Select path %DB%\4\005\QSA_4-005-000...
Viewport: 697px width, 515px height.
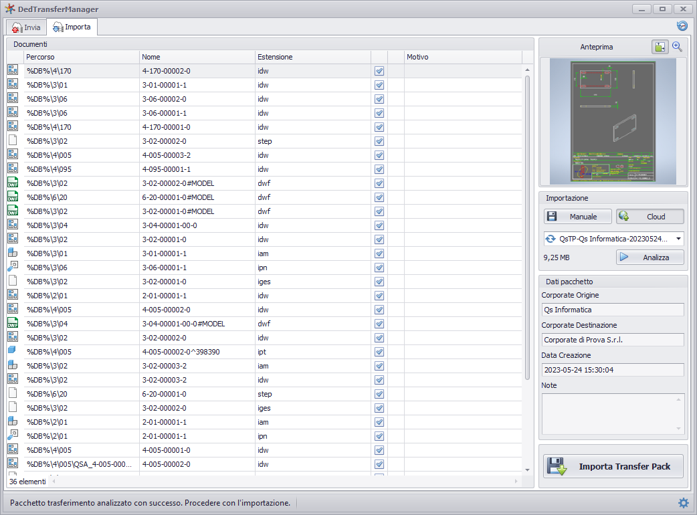pos(79,464)
